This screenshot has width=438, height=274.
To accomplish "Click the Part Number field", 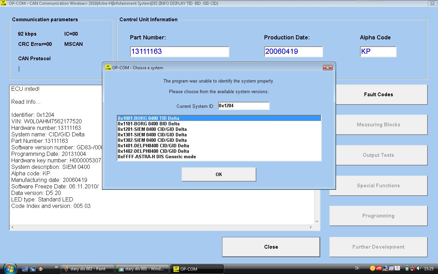I will click(x=179, y=52).
